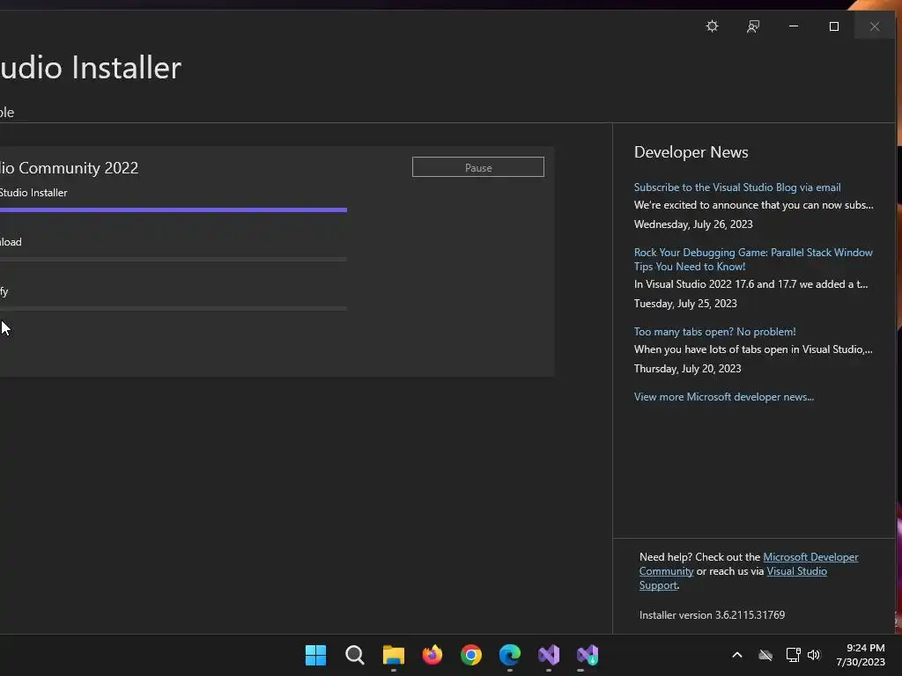Open network status tray icon
This screenshot has height=676, width=902.
pyautogui.click(x=794, y=655)
